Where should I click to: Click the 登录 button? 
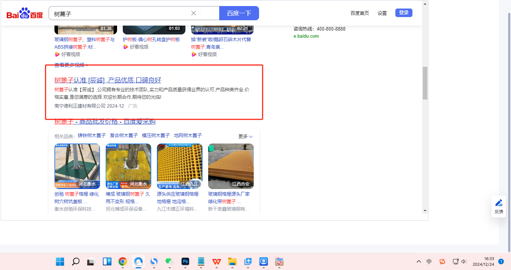point(404,13)
